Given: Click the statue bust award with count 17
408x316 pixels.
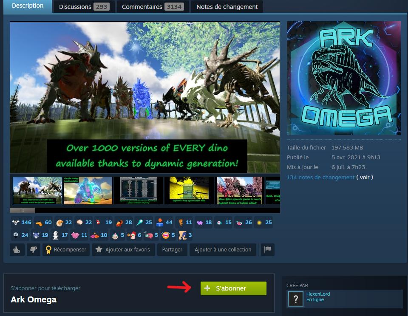Looking at the screenshot, I should click(60, 235).
